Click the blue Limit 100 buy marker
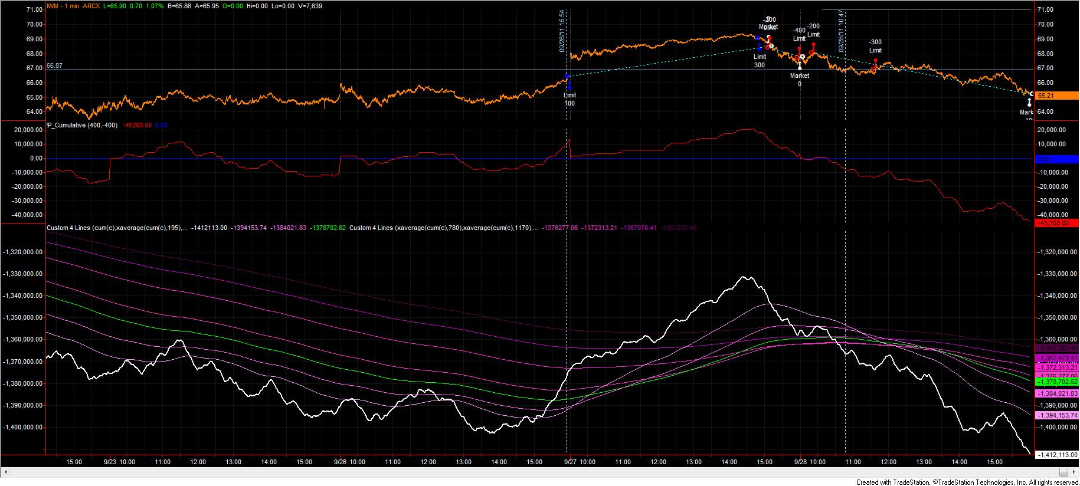This screenshot has height=486, width=1080. pyautogui.click(x=569, y=85)
